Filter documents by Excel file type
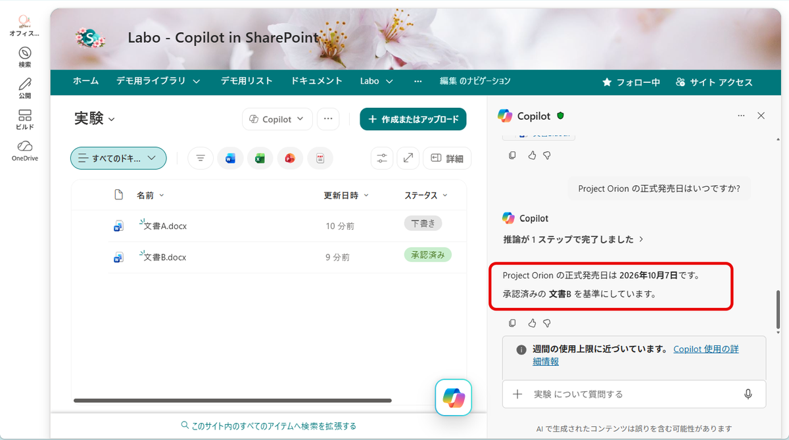This screenshot has height=440, width=789. coord(260,158)
